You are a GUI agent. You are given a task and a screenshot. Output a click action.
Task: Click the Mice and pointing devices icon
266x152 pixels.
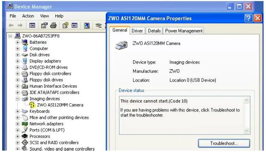tap(25, 118)
